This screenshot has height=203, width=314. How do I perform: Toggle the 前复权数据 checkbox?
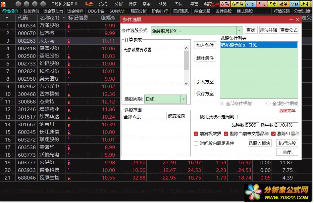click(x=196, y=134)
